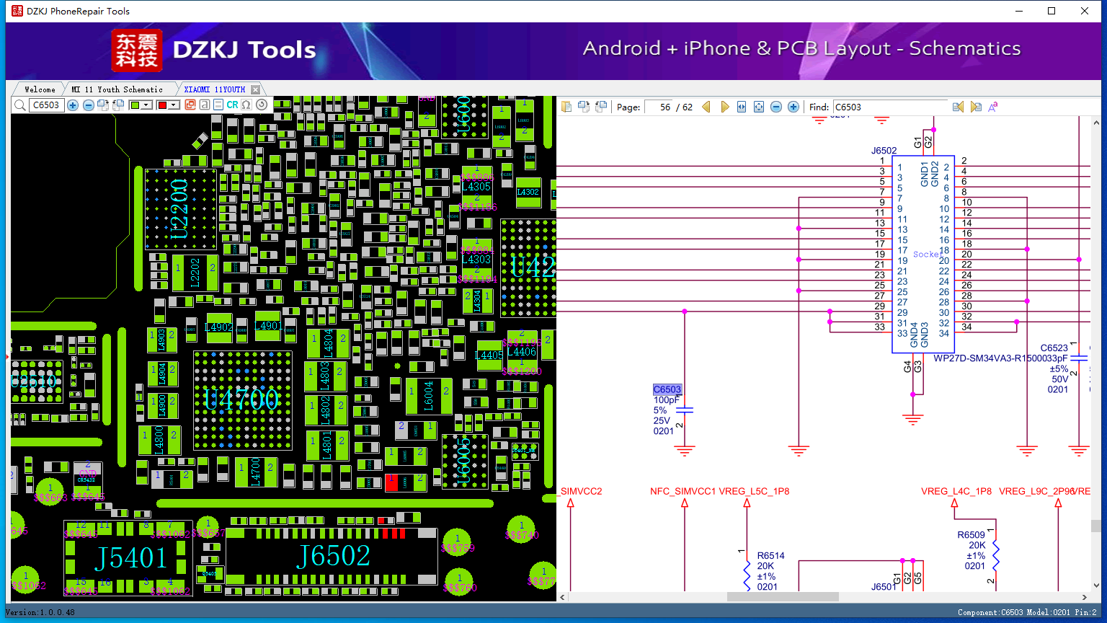Fit whole schematic page in view
The image size is (1107, 623).
click(759, 107)
